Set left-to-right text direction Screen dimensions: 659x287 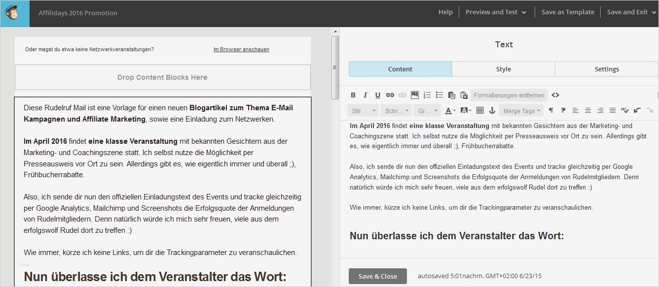tap(551, 111)
